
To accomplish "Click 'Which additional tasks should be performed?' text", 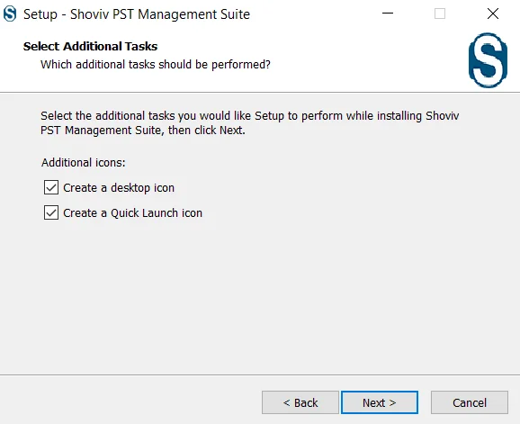I will 156,64.
